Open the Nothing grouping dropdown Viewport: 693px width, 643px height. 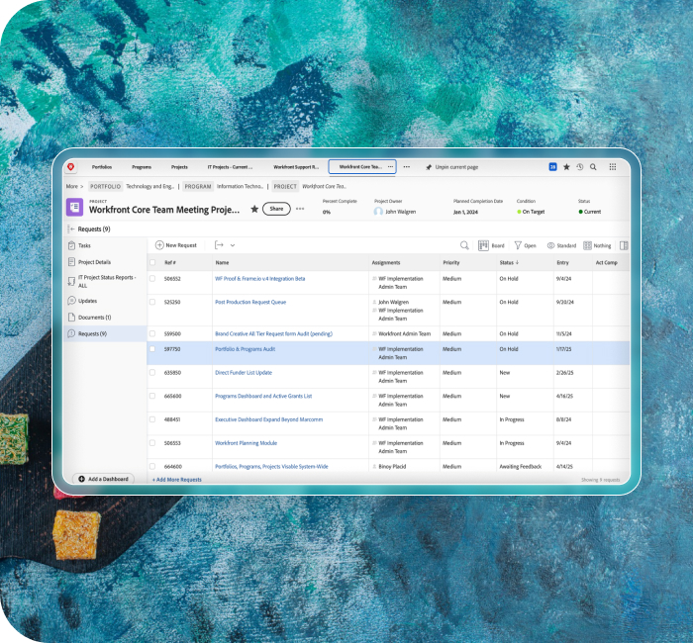pos(597,245)
